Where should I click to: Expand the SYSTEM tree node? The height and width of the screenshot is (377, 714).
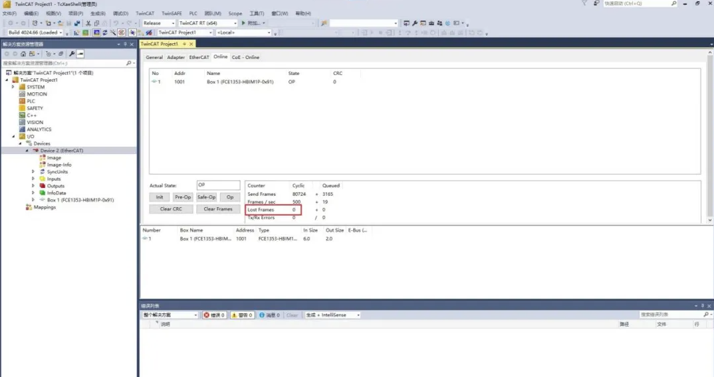click(x=13, y=87)
